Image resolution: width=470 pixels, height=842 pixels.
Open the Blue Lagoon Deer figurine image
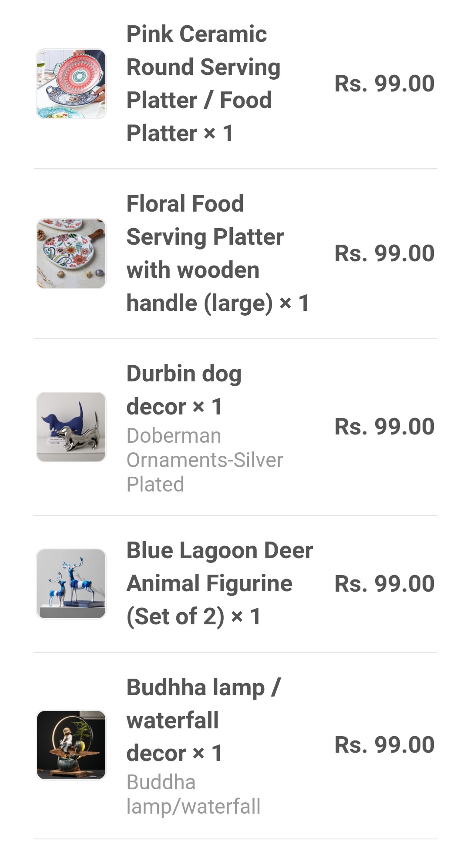pos(71,583)
